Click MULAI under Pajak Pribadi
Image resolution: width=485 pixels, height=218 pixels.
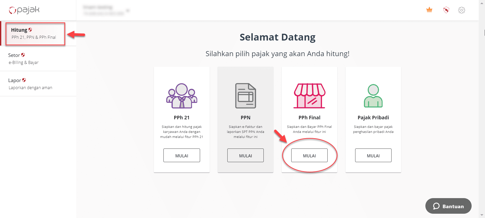click(373, 155)
